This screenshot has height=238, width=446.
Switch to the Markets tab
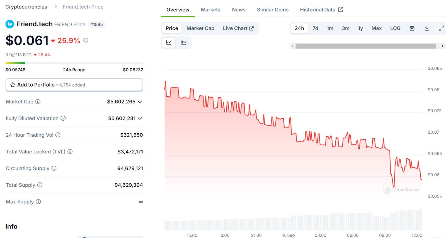211,10
